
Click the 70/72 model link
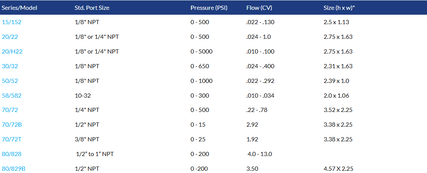10,110
